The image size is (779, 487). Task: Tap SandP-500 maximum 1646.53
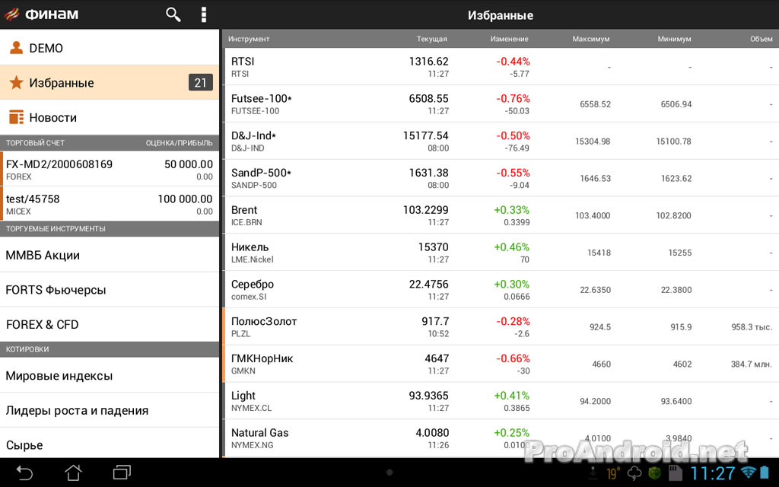(x=595, y=178)
